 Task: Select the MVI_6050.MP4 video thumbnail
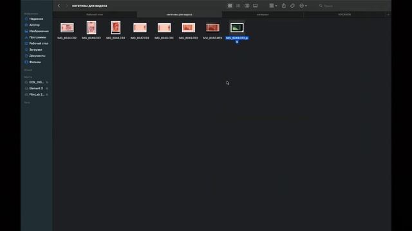pos(212,28)
